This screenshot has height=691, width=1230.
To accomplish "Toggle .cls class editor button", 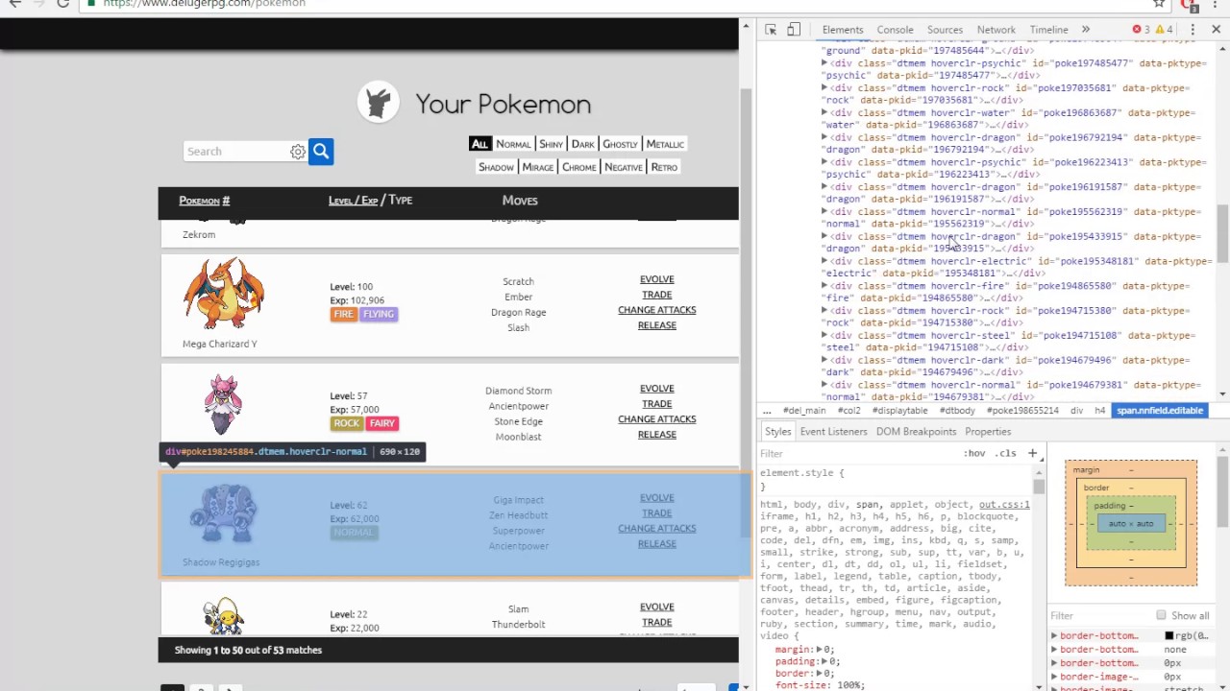I will [x=1006, y=453].
